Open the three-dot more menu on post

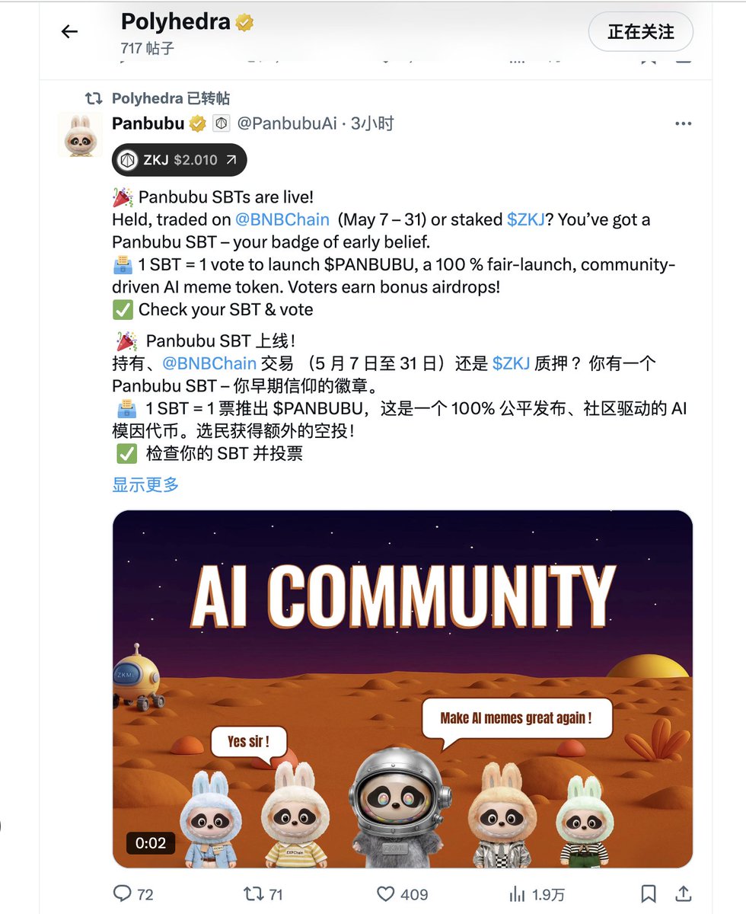(x=684, y=123)
